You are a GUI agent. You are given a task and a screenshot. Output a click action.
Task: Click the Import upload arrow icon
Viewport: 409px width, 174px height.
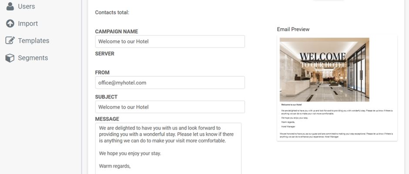tap(10, 23)
